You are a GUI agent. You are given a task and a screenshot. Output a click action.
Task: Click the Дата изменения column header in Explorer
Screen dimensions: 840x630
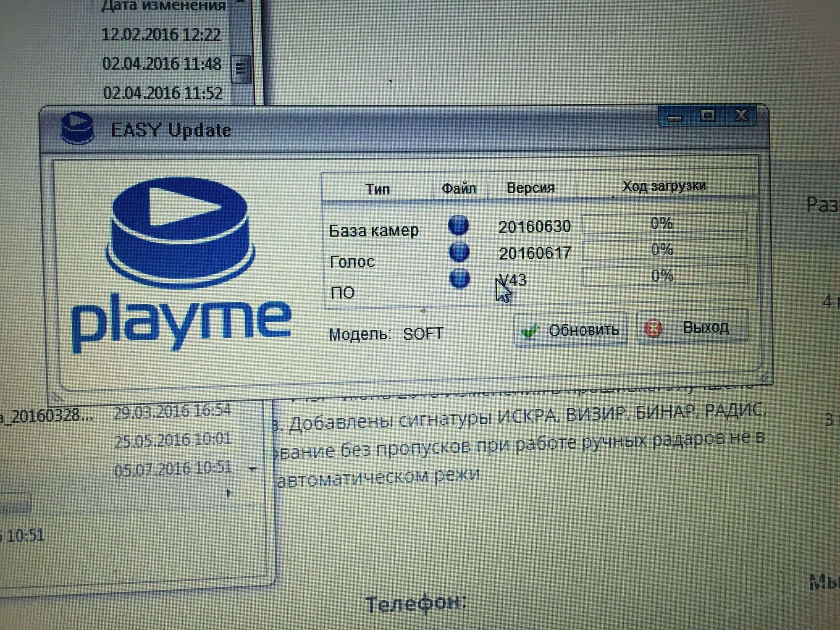pos(164,6)
